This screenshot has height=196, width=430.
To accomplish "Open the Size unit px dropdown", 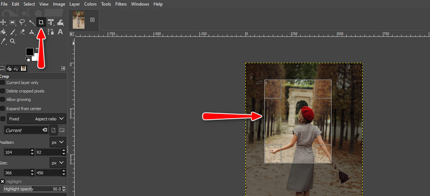I will [58, 163].
